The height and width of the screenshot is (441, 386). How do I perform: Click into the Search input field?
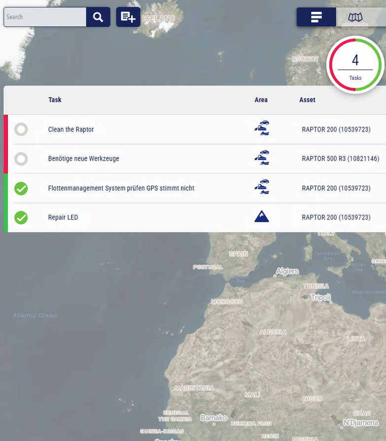tap(45, 17)
